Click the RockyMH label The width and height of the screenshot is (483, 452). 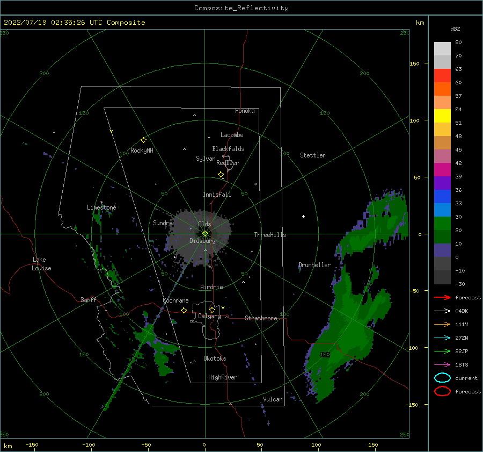point(142,150)
